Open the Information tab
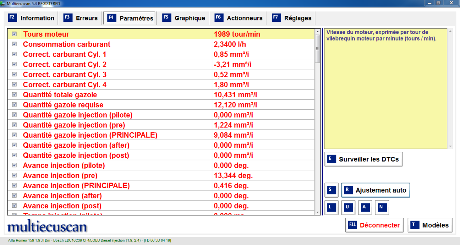Image resolution: width=460 pixels, height=245 pixels. [31, 18]
